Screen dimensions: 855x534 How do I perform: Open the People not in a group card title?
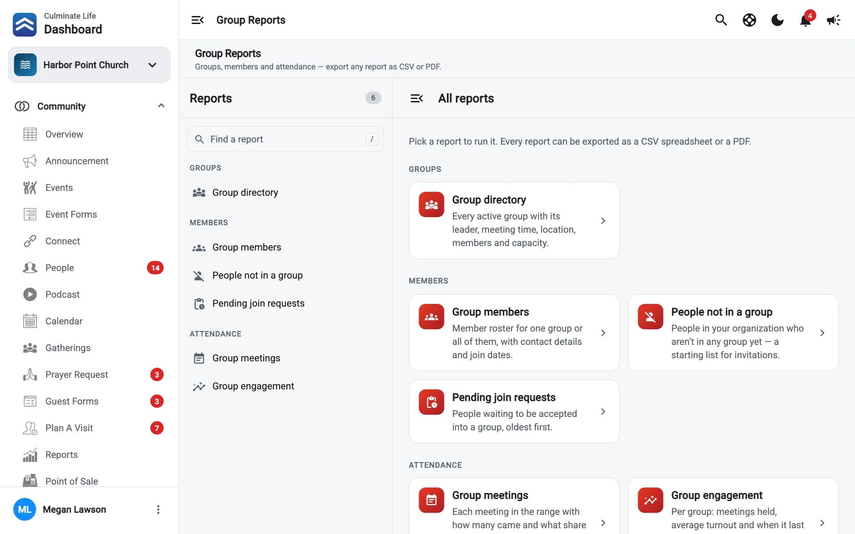[721, 312]
